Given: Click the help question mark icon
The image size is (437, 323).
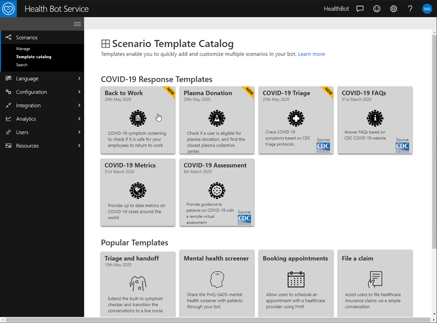Looking at the screenshot, I should coord(410,9).
